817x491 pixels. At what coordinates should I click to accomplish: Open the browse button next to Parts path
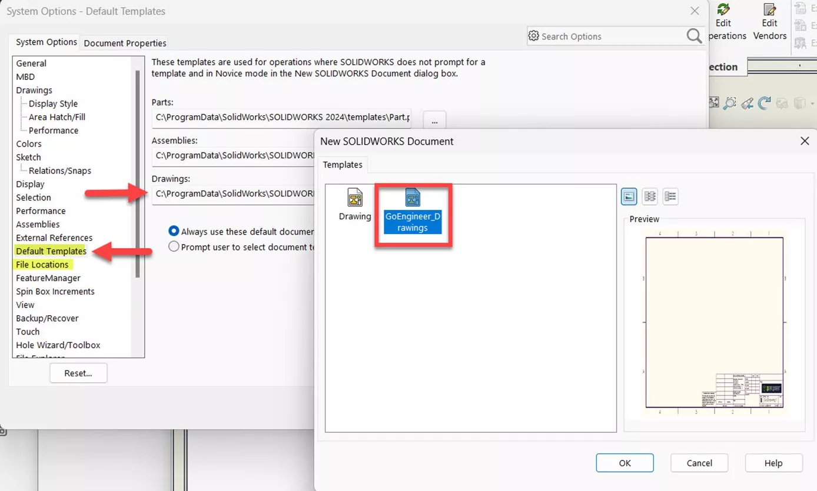(x=434, y=121)
